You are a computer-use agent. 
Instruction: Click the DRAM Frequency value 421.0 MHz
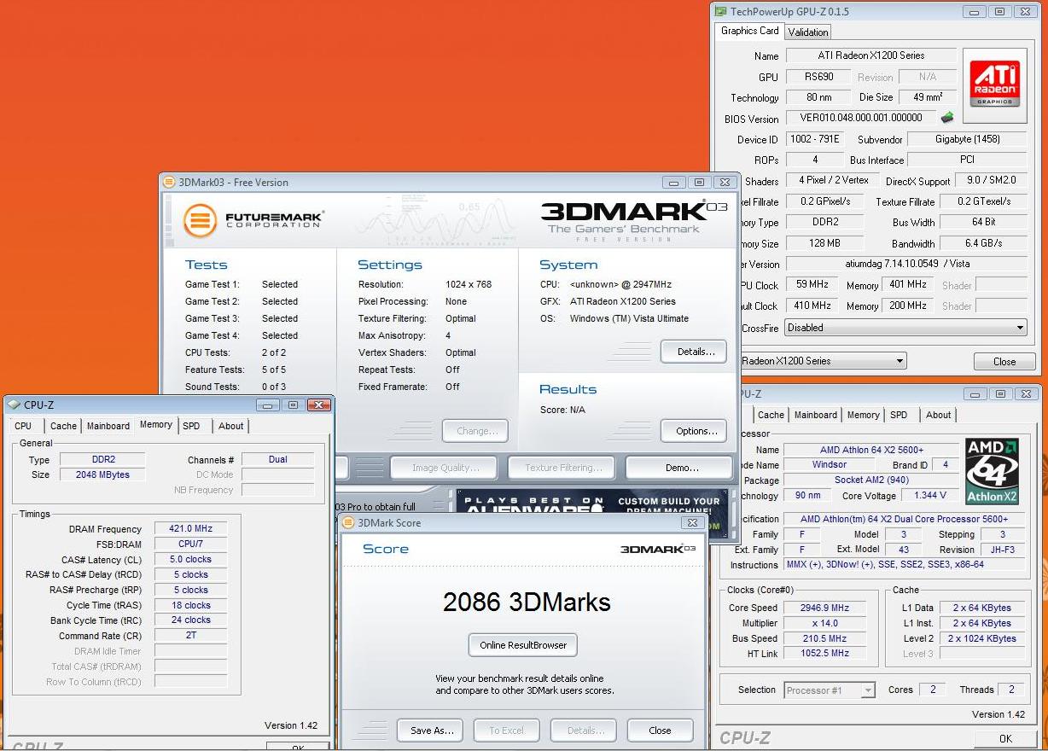(190, 529)
